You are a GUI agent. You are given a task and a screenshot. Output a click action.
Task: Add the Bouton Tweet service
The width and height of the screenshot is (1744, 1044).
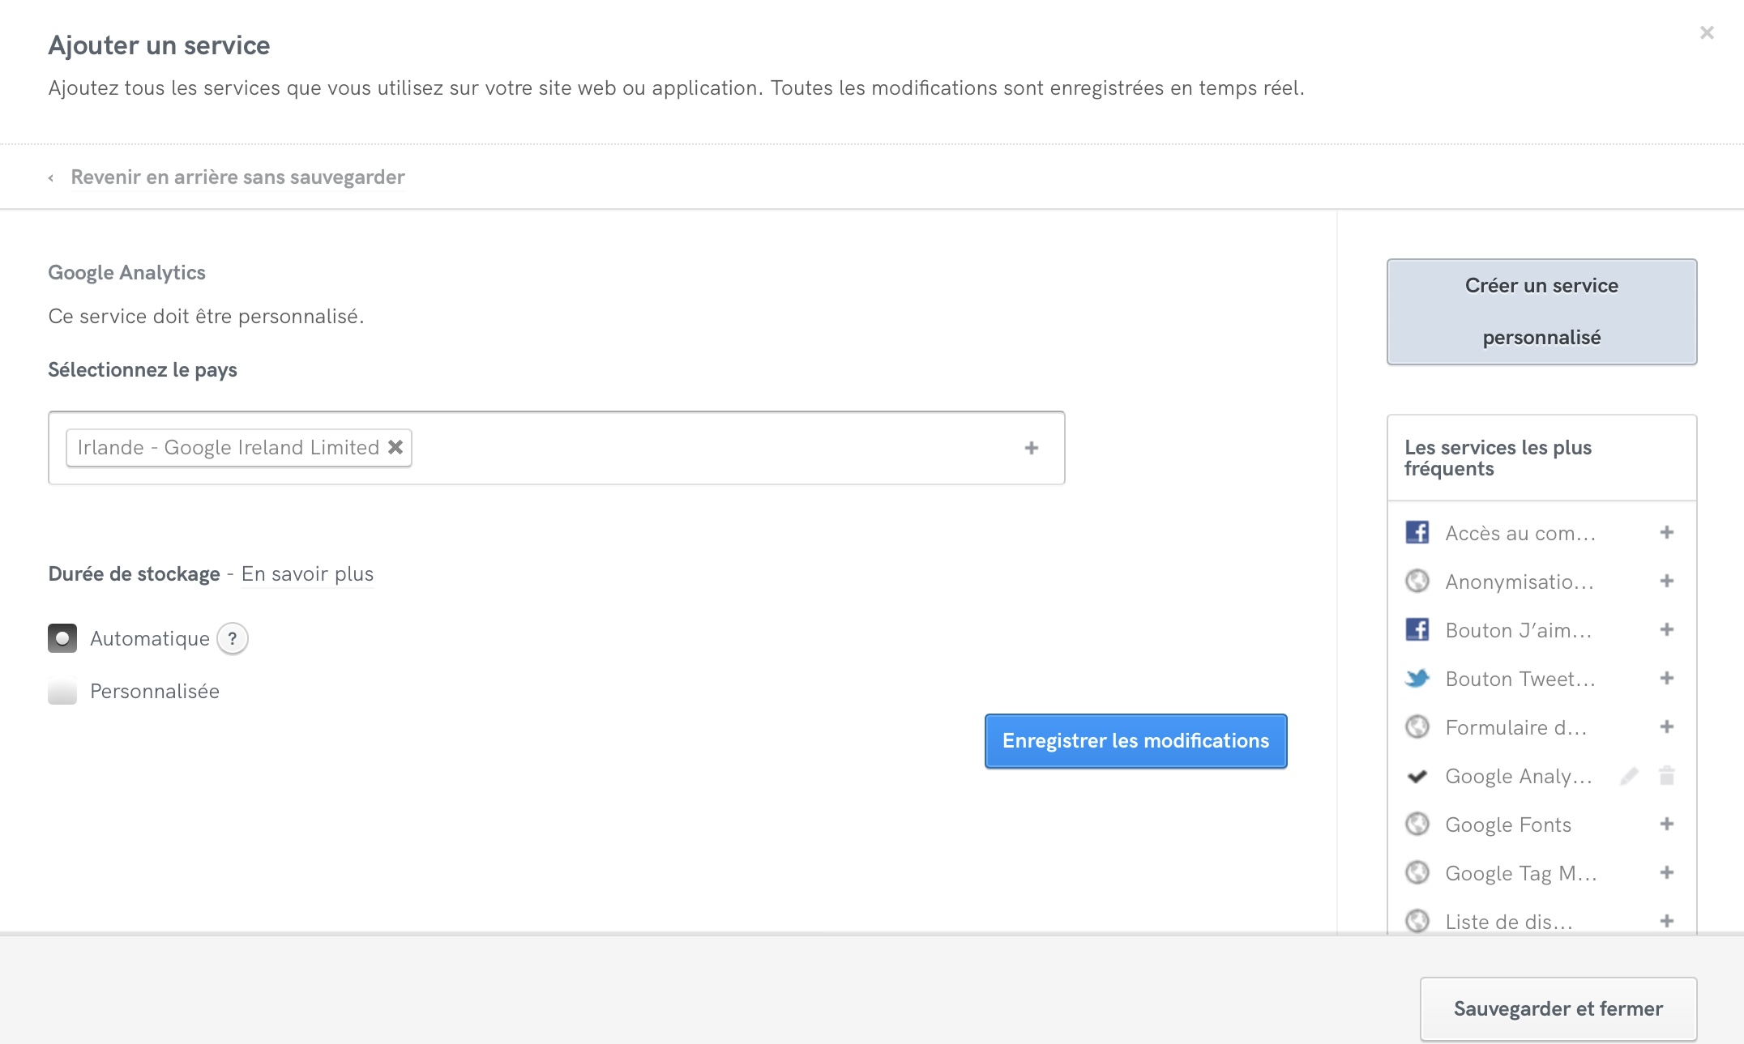(1666, 679)
